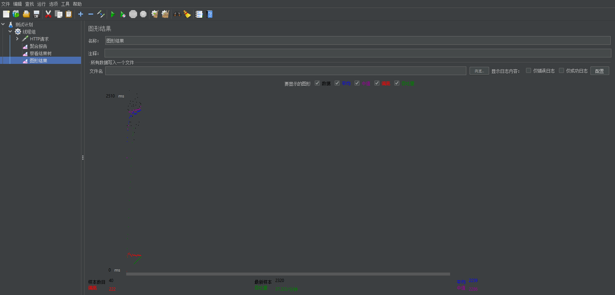Click the Paste clipboard icon

tap(69, 14)
